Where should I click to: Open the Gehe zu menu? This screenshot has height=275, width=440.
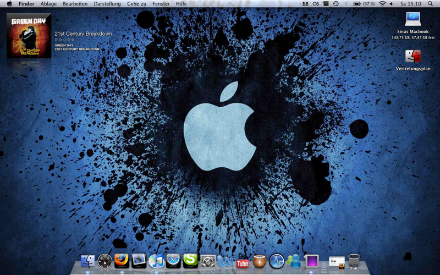point(136,4)
